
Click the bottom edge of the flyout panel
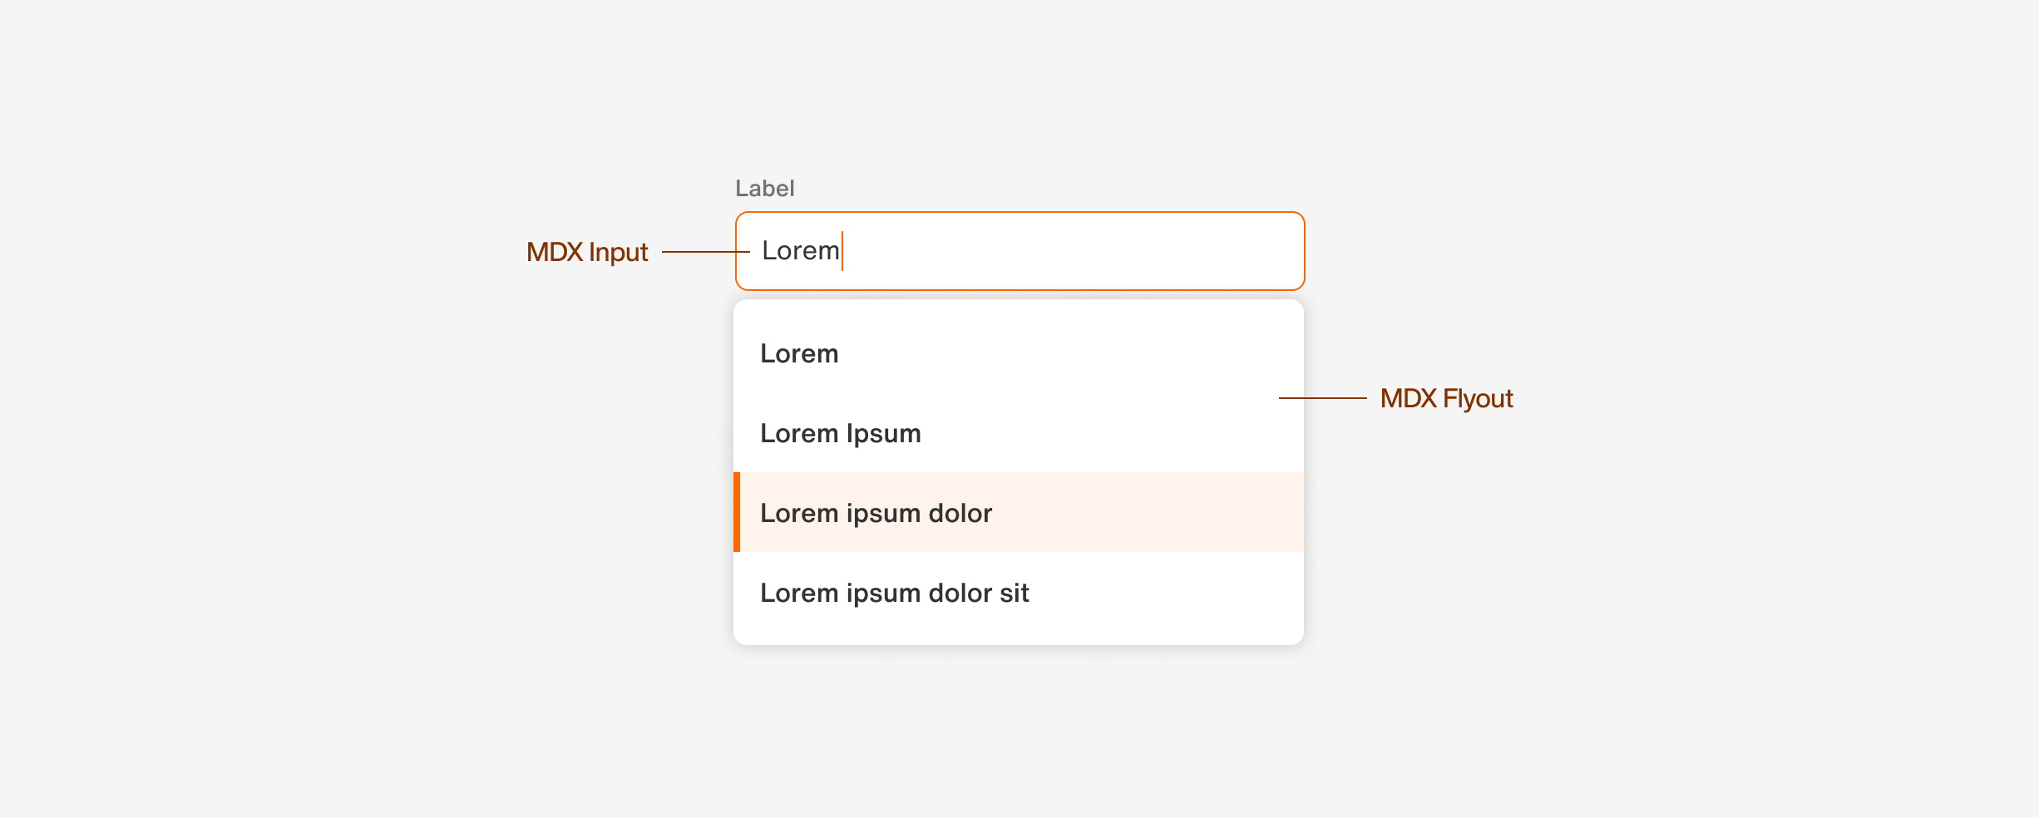1018,643
